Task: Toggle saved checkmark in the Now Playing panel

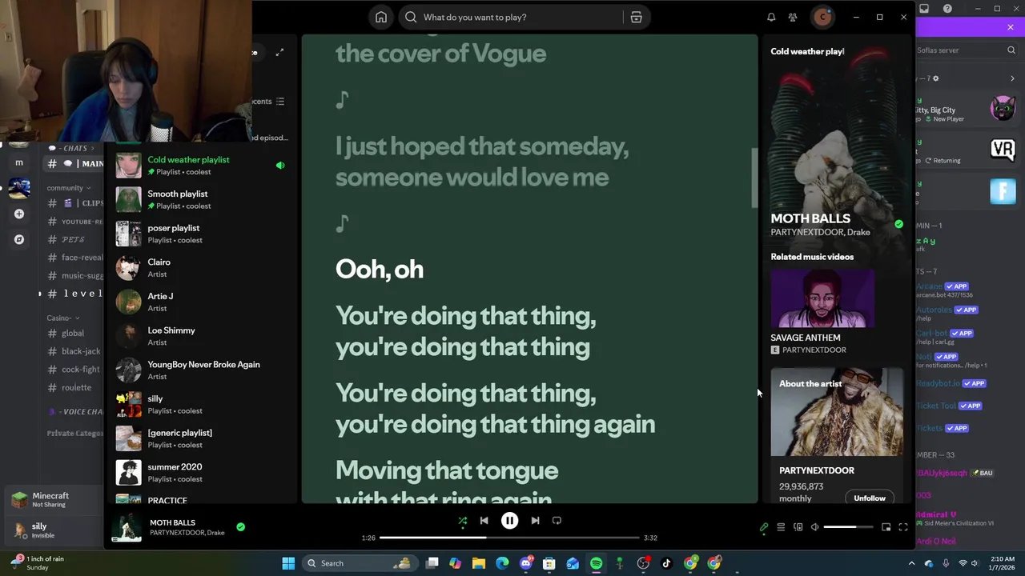Action: click(x=898, y=225)
